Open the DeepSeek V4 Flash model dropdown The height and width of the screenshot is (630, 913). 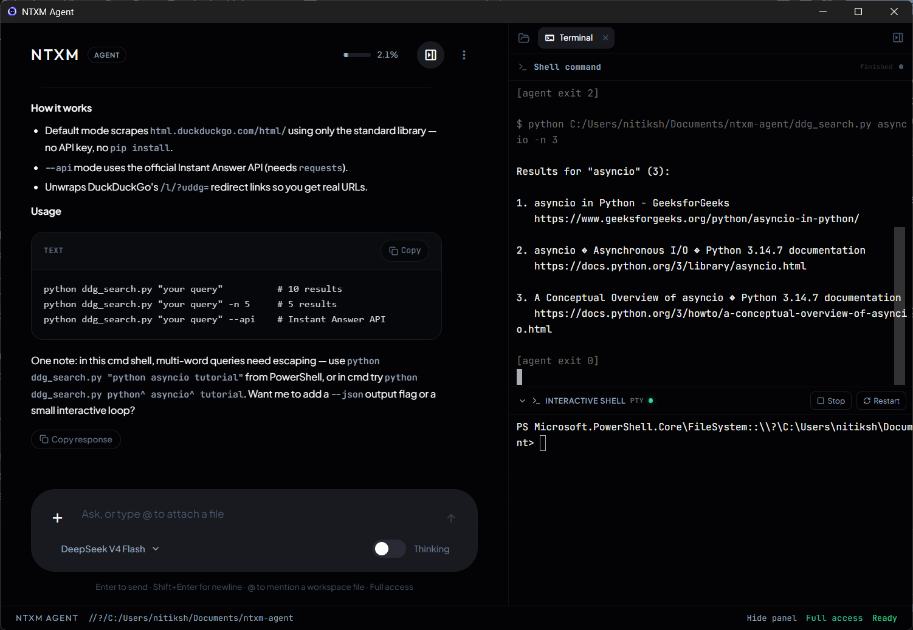110,549
